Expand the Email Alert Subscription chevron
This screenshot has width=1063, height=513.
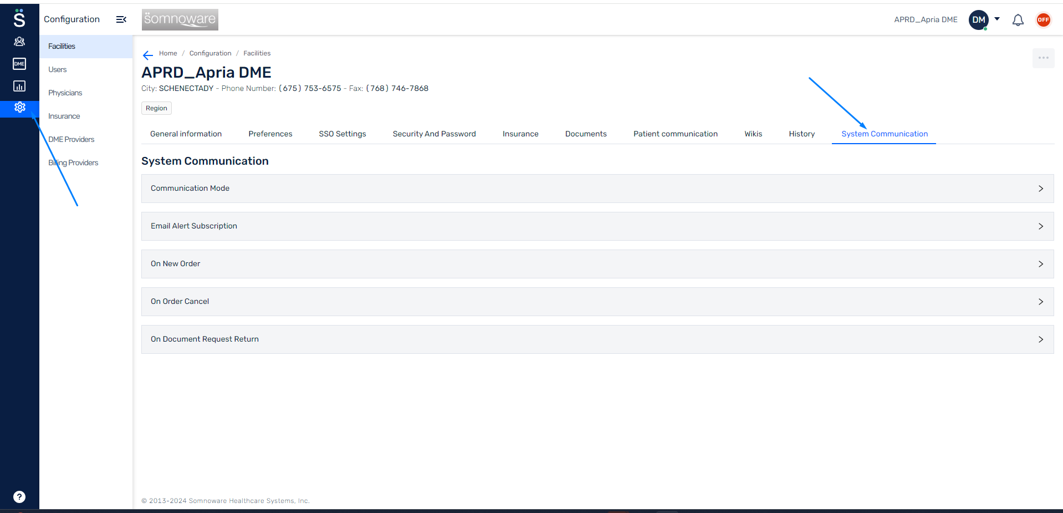coord(1041,226)
